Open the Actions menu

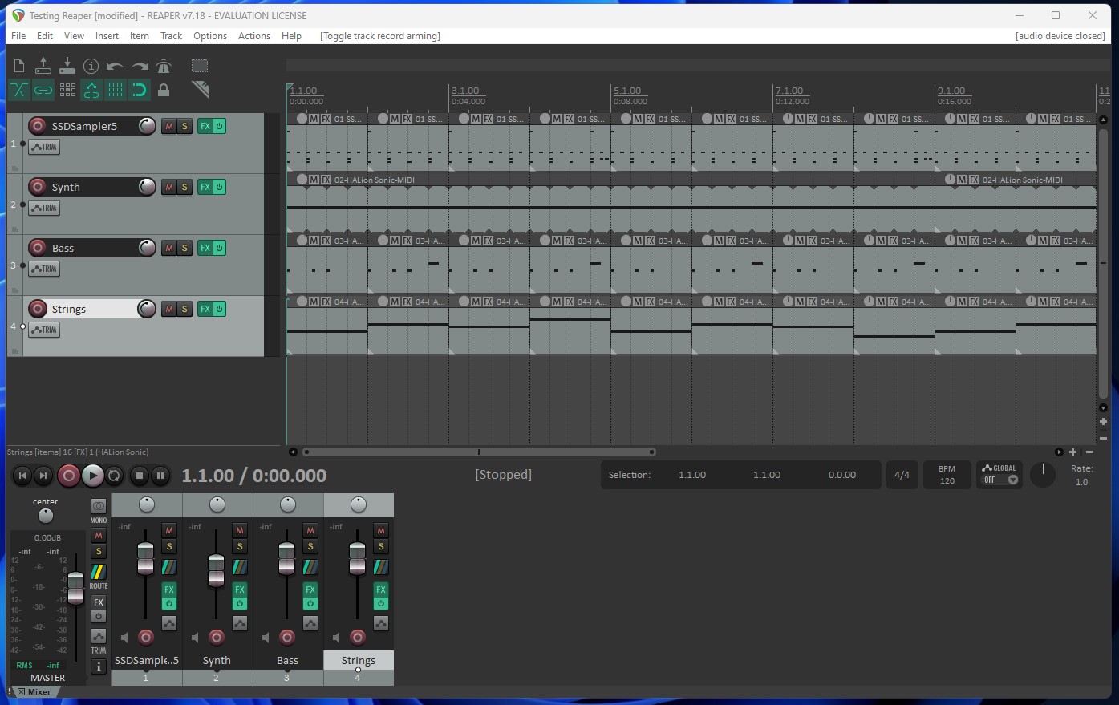tap(253, 36)
